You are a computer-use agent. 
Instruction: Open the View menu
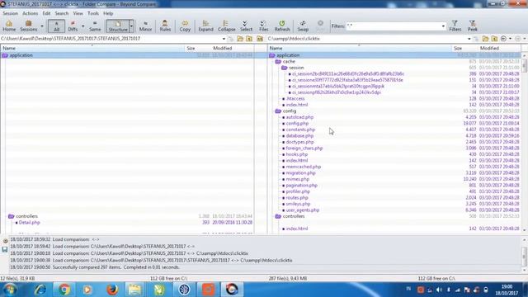tap(78, 13)
